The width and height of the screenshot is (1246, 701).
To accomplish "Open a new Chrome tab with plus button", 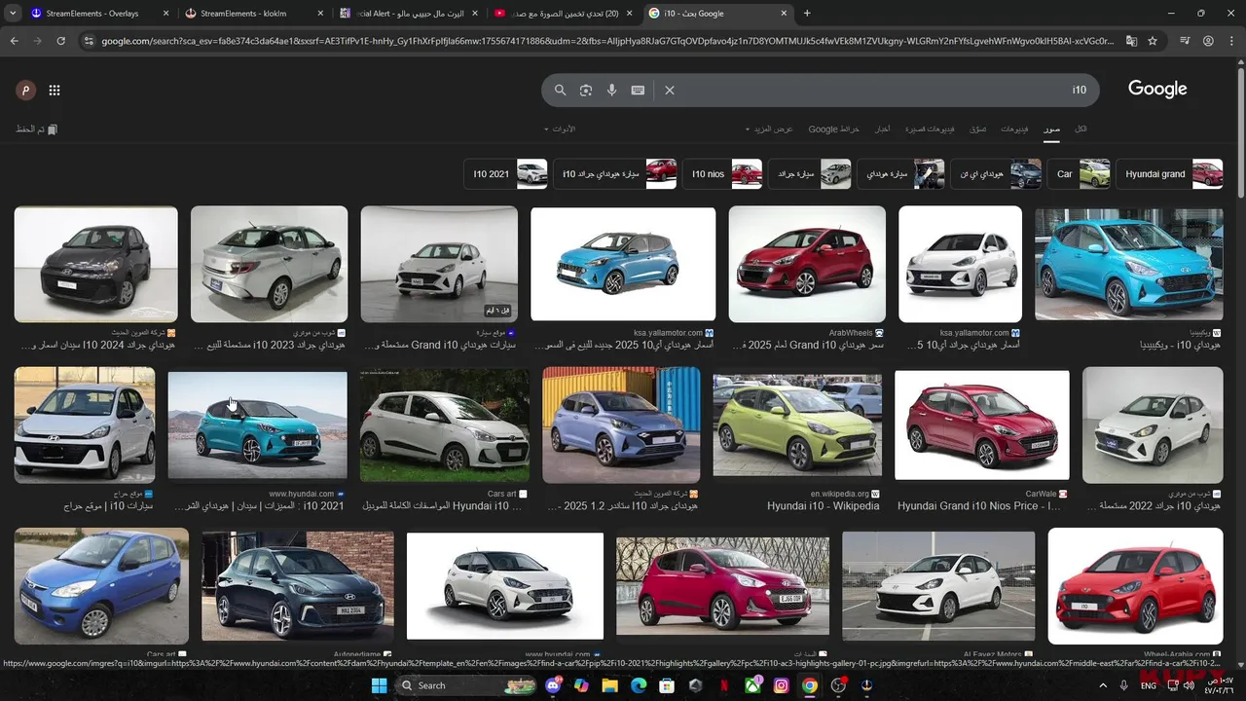I will 807,14.
